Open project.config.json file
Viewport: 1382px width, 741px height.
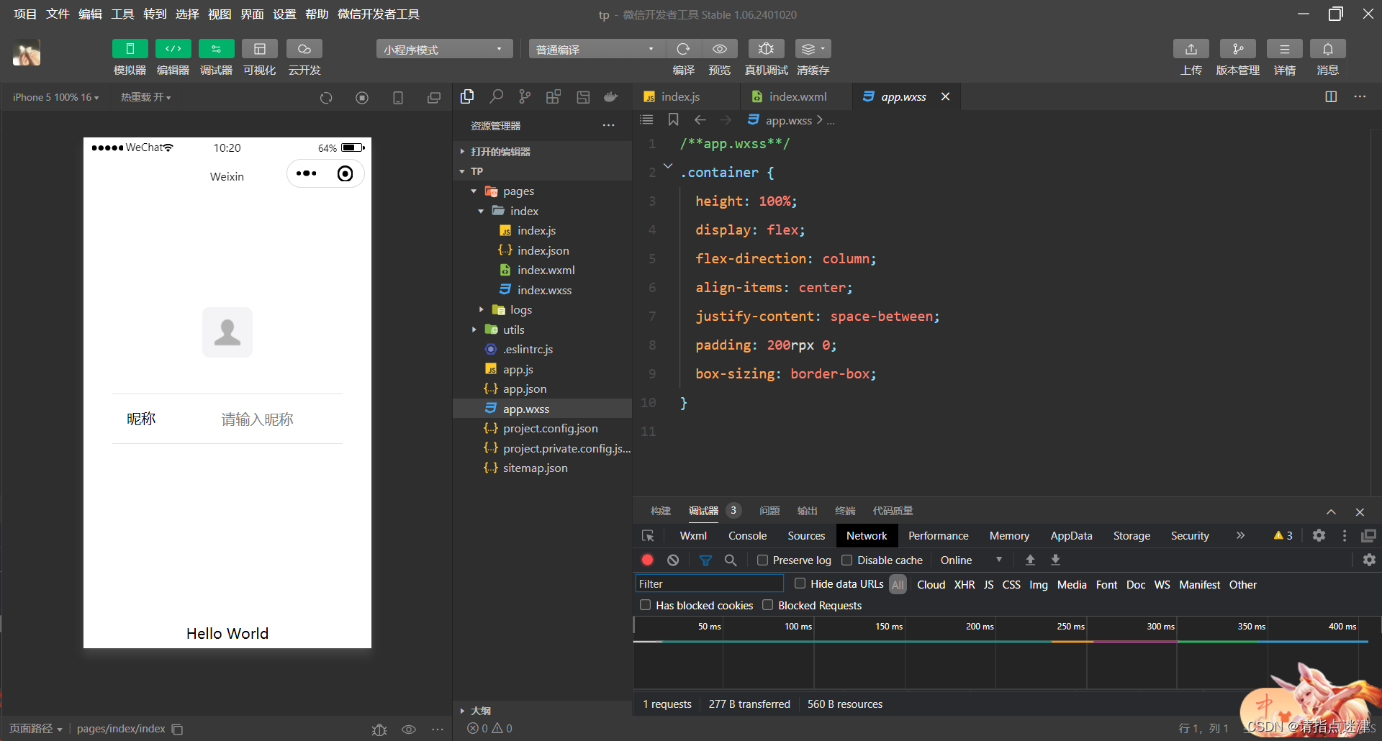[542, 428]
